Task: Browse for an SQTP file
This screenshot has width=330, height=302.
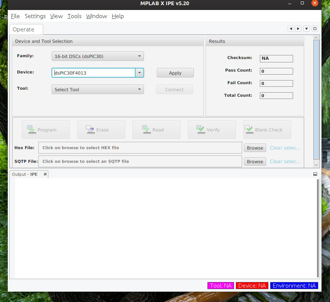Action: (x=255, y=161)
